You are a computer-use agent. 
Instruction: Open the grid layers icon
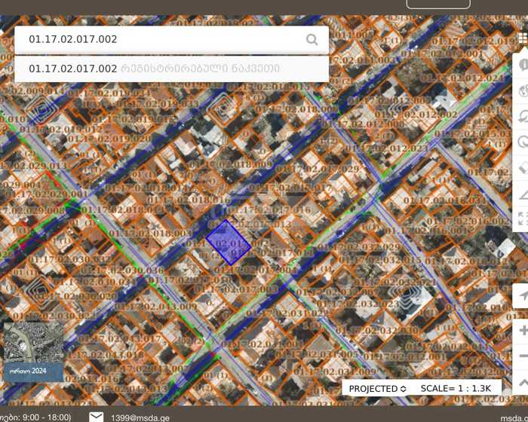coord(523,38)
